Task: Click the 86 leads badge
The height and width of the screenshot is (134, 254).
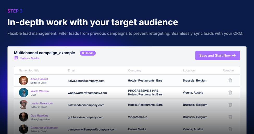Action: tap(88, 53)
